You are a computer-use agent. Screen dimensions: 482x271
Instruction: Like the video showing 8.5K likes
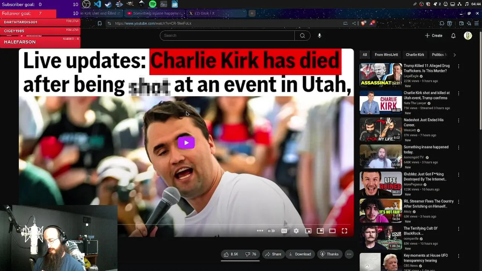tap(231, 254)
